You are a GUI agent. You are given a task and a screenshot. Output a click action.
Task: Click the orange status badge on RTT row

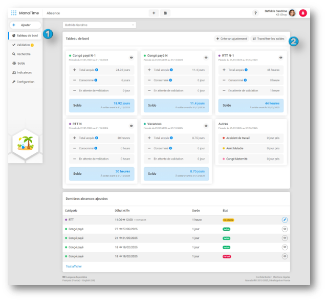(228, 220)
